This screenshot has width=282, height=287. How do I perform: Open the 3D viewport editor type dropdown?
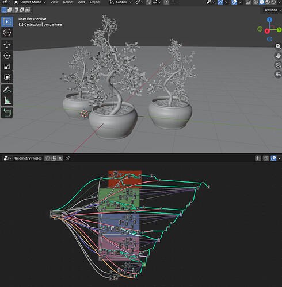click(6, 2)
